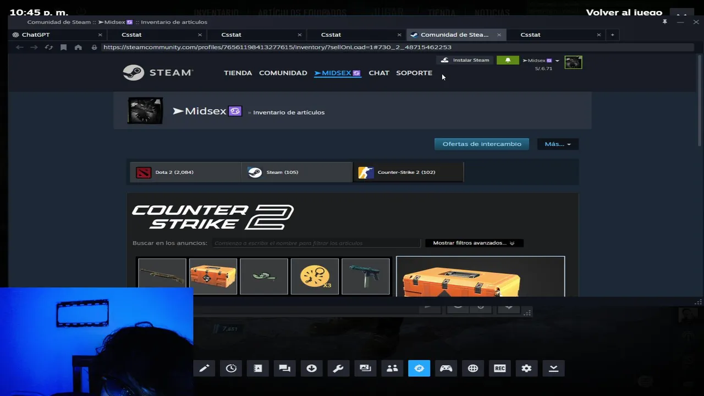The image size is (704, 396).
Task: Expand the Midsex account dropdown
Action: point(541,61)
